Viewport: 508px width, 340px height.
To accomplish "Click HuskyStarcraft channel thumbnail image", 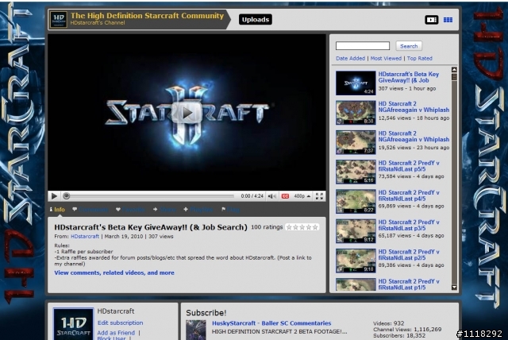I will (196, 330).
